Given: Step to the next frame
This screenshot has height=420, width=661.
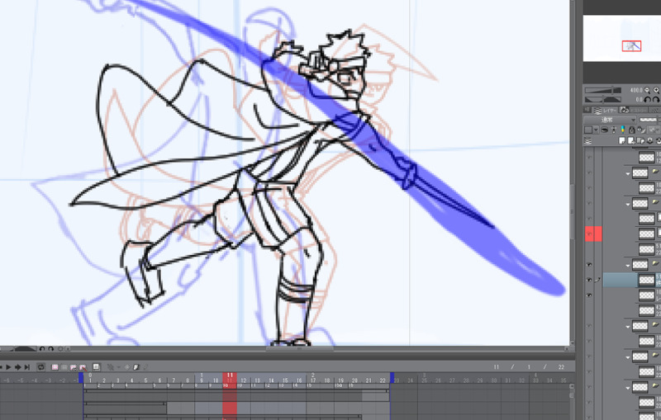Looking at the screenshot, I should point(17,367).
